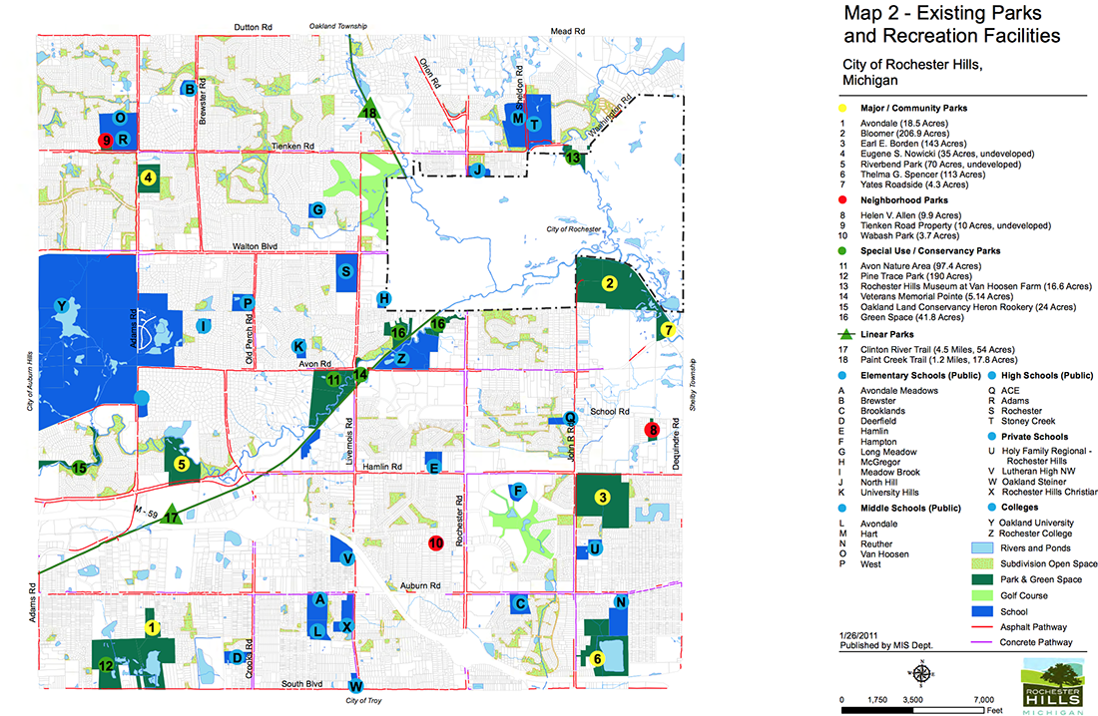Click the map title 'Map 2 - Existing Parks'

pyautogui.click(x=929, y=14)
